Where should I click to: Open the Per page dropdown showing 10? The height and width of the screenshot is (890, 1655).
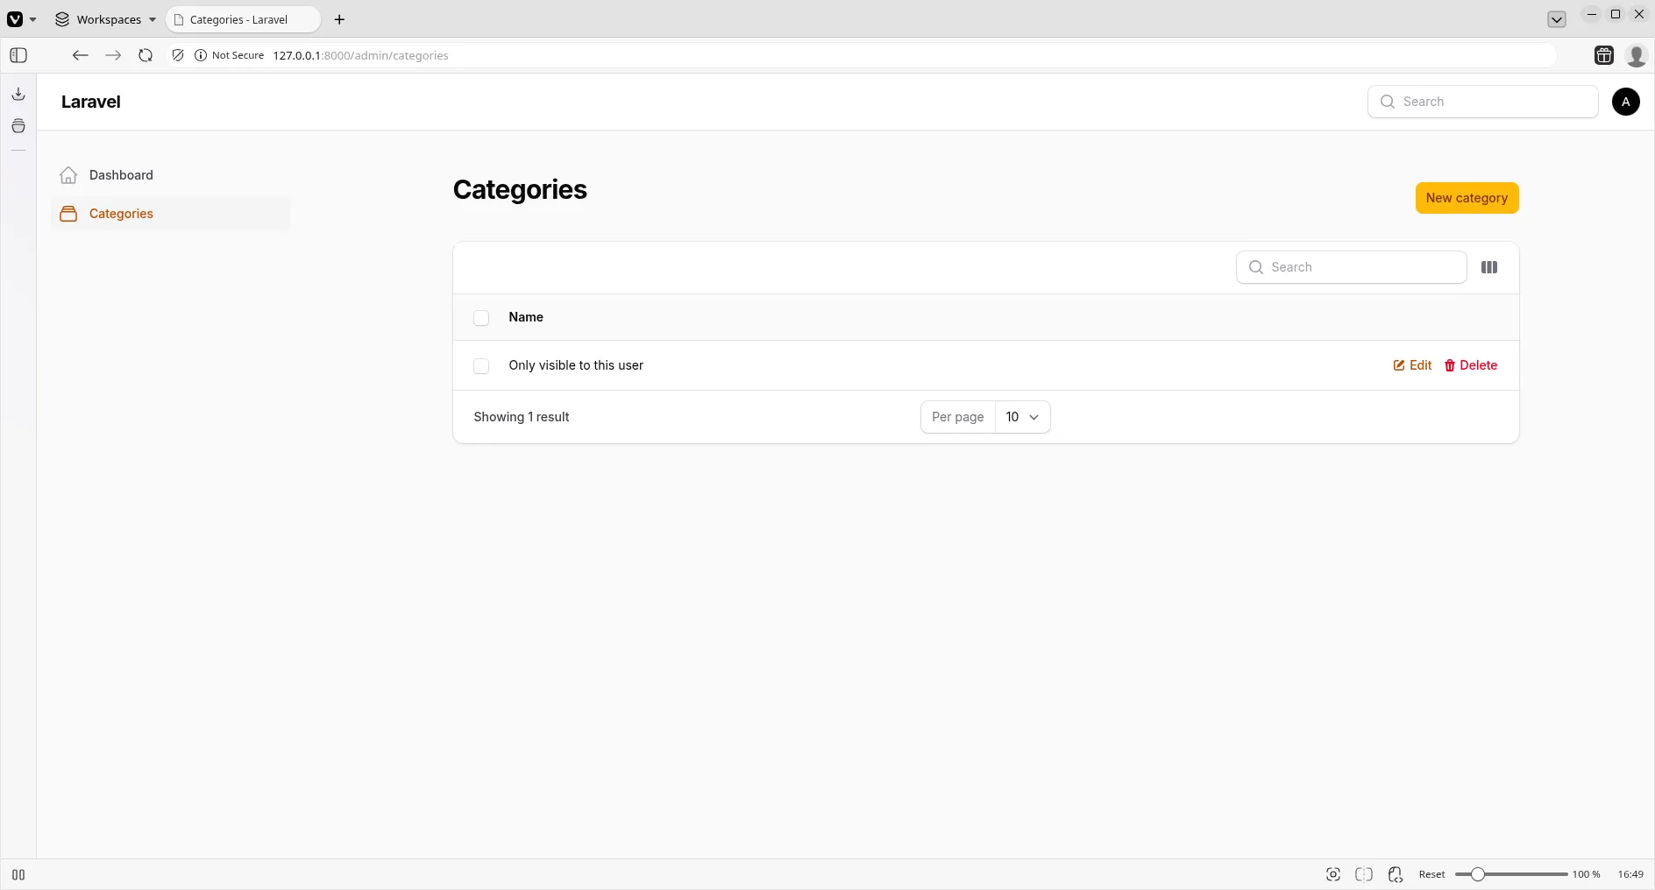(x=1023, y=417)
